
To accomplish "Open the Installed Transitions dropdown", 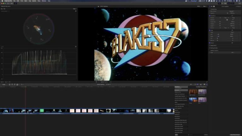I will click(x=201, y=87).
